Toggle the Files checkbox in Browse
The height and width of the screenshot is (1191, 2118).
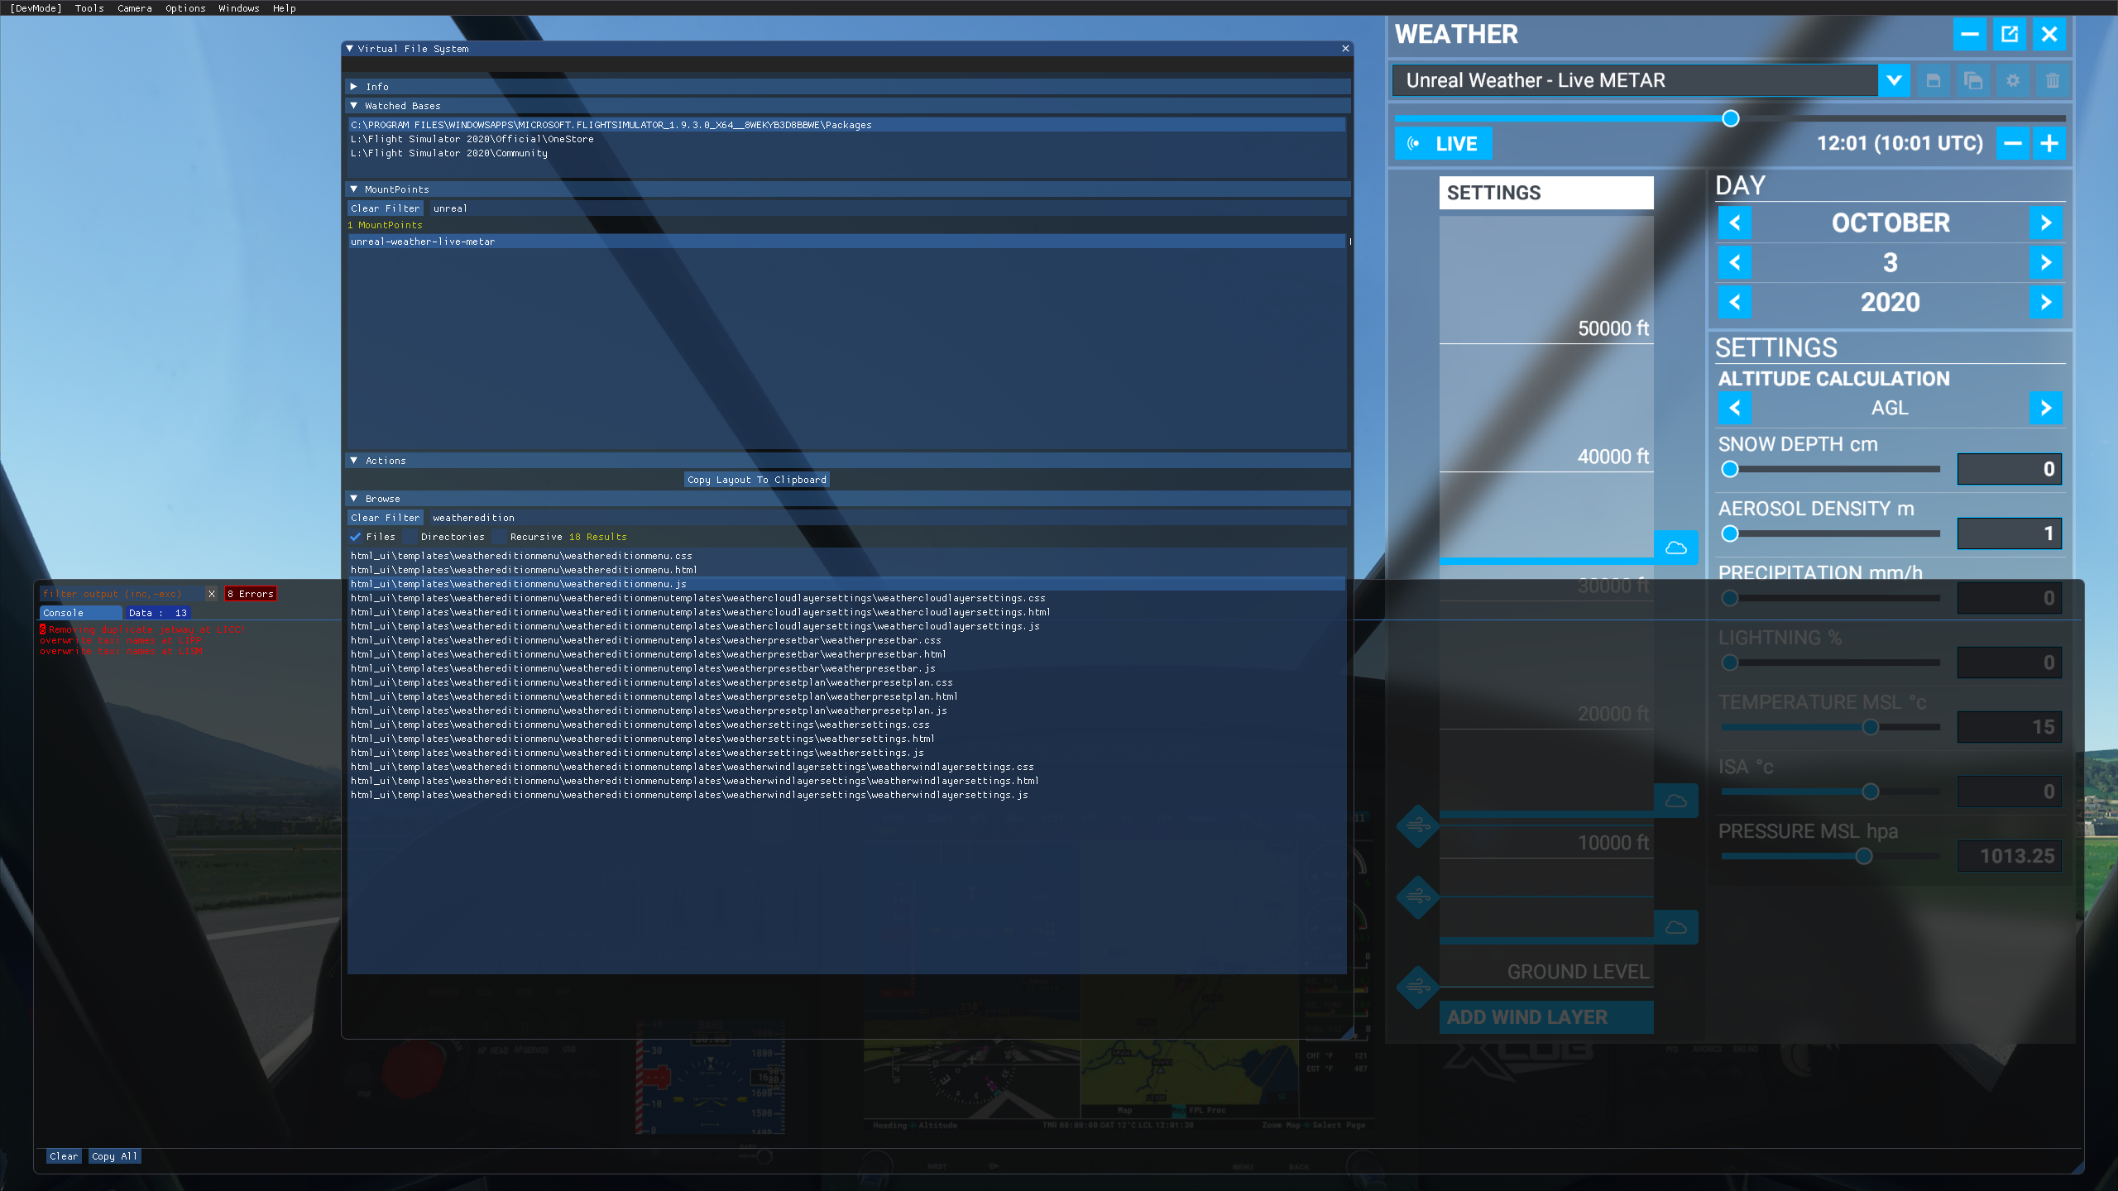point(356,537)
